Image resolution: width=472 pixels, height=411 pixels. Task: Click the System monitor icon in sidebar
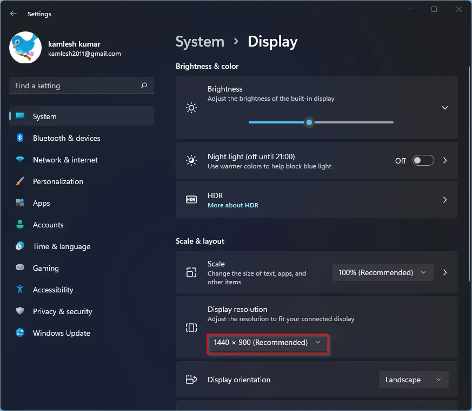pos(20,116)
